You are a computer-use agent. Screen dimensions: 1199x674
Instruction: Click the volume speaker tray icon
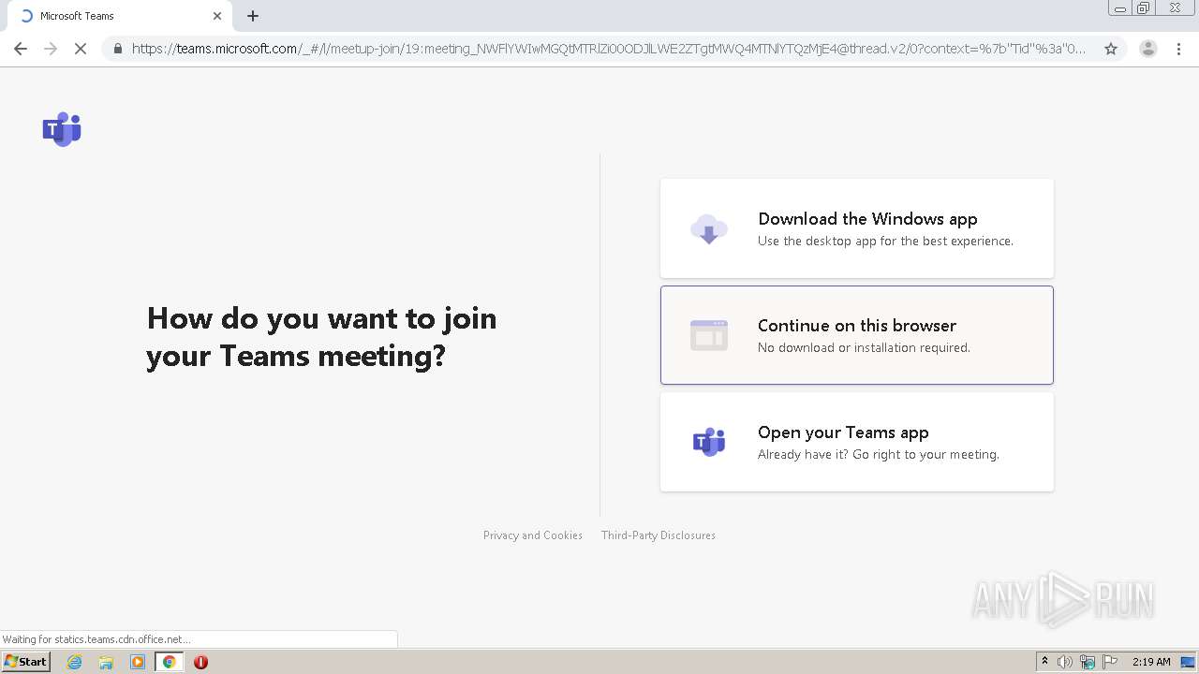point(1065,662)
